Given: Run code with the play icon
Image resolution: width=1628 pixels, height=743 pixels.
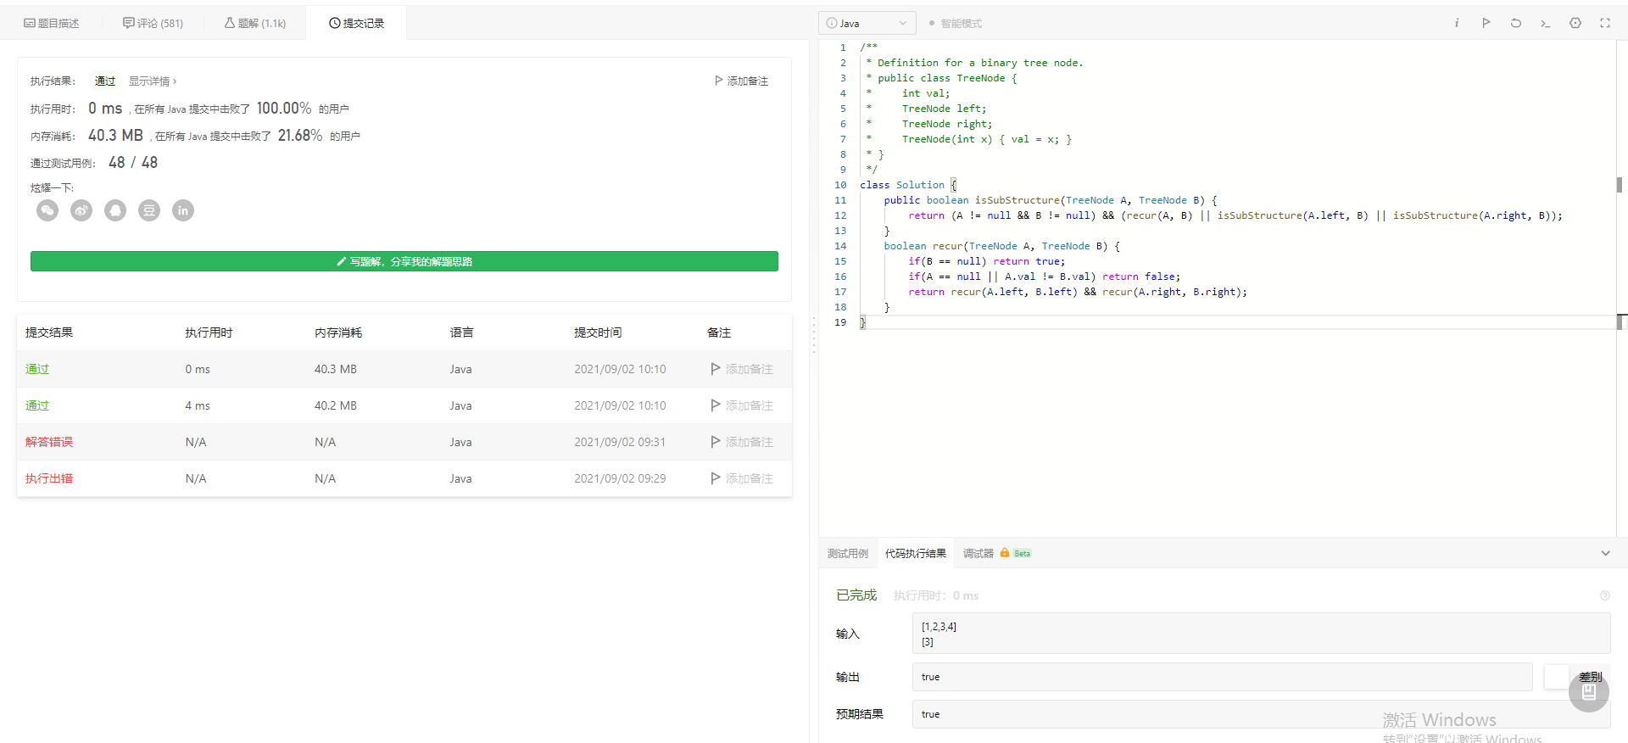Looking at the screenshot, I should click(x=1486, y=23).
